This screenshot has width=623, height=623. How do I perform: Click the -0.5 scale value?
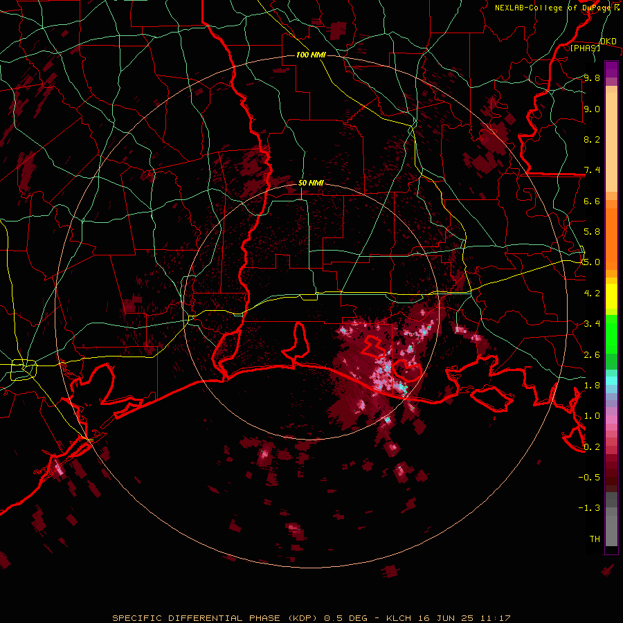tap(589, 478)
